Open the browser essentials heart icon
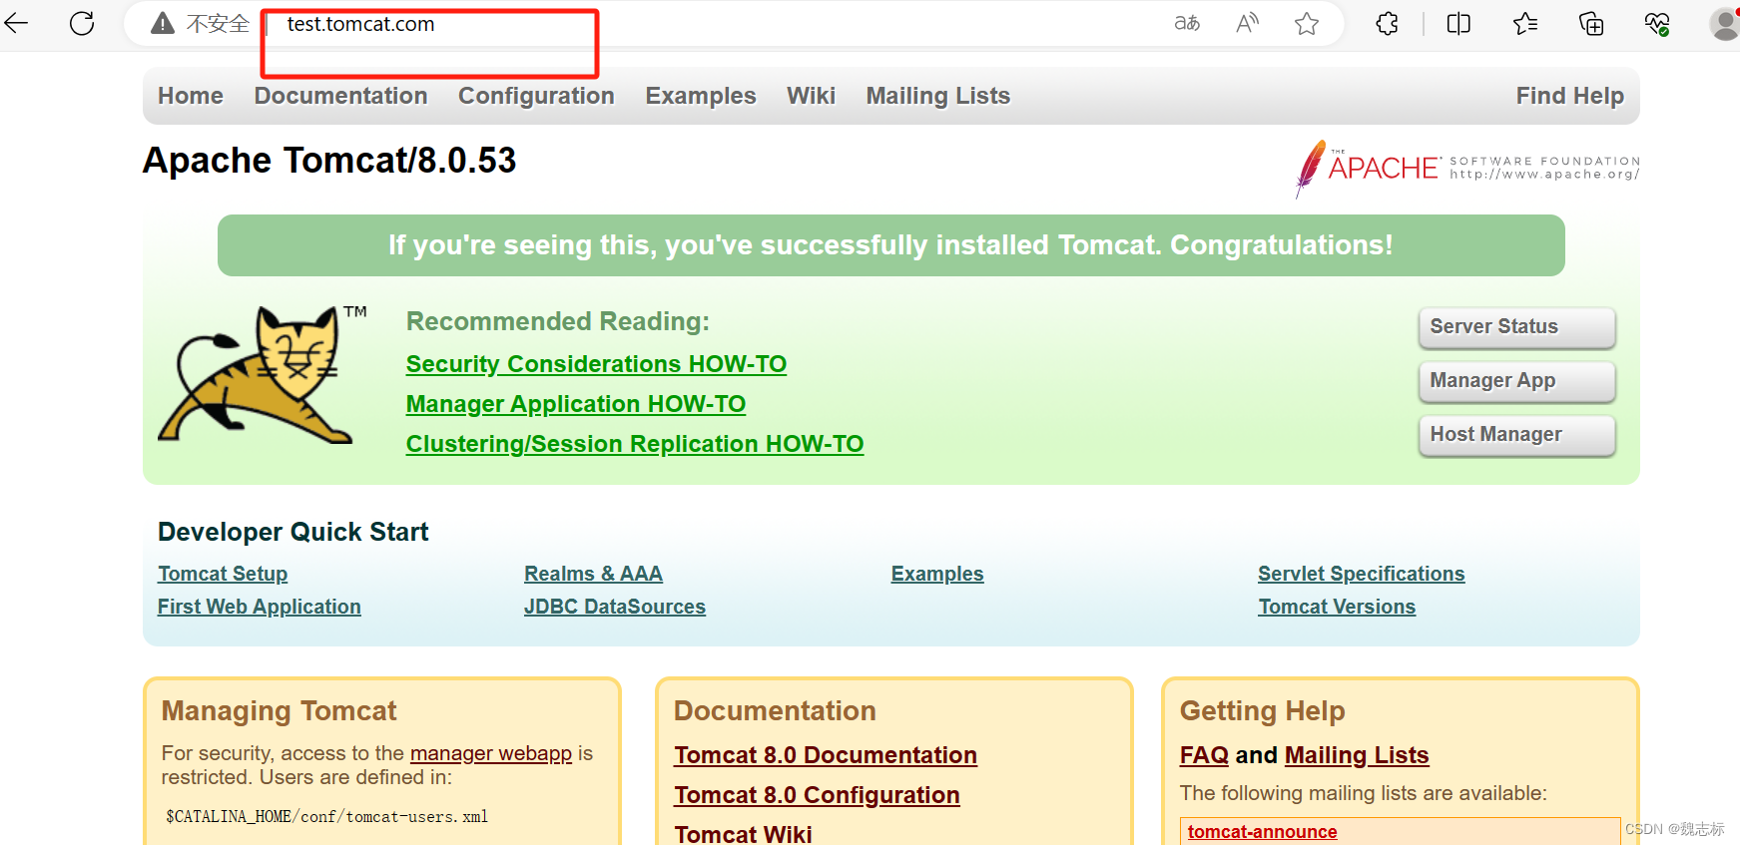 1657,23
